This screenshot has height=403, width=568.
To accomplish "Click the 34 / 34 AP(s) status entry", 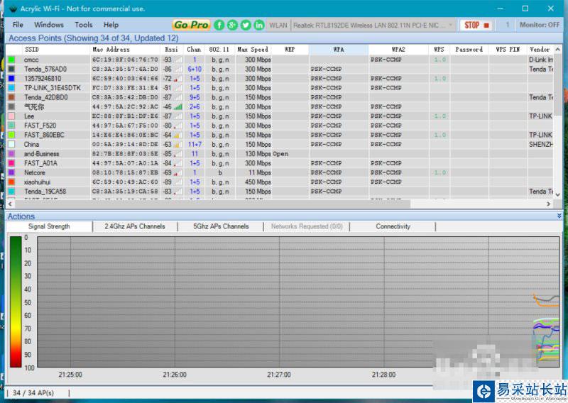I will click(x=33, y=393).
